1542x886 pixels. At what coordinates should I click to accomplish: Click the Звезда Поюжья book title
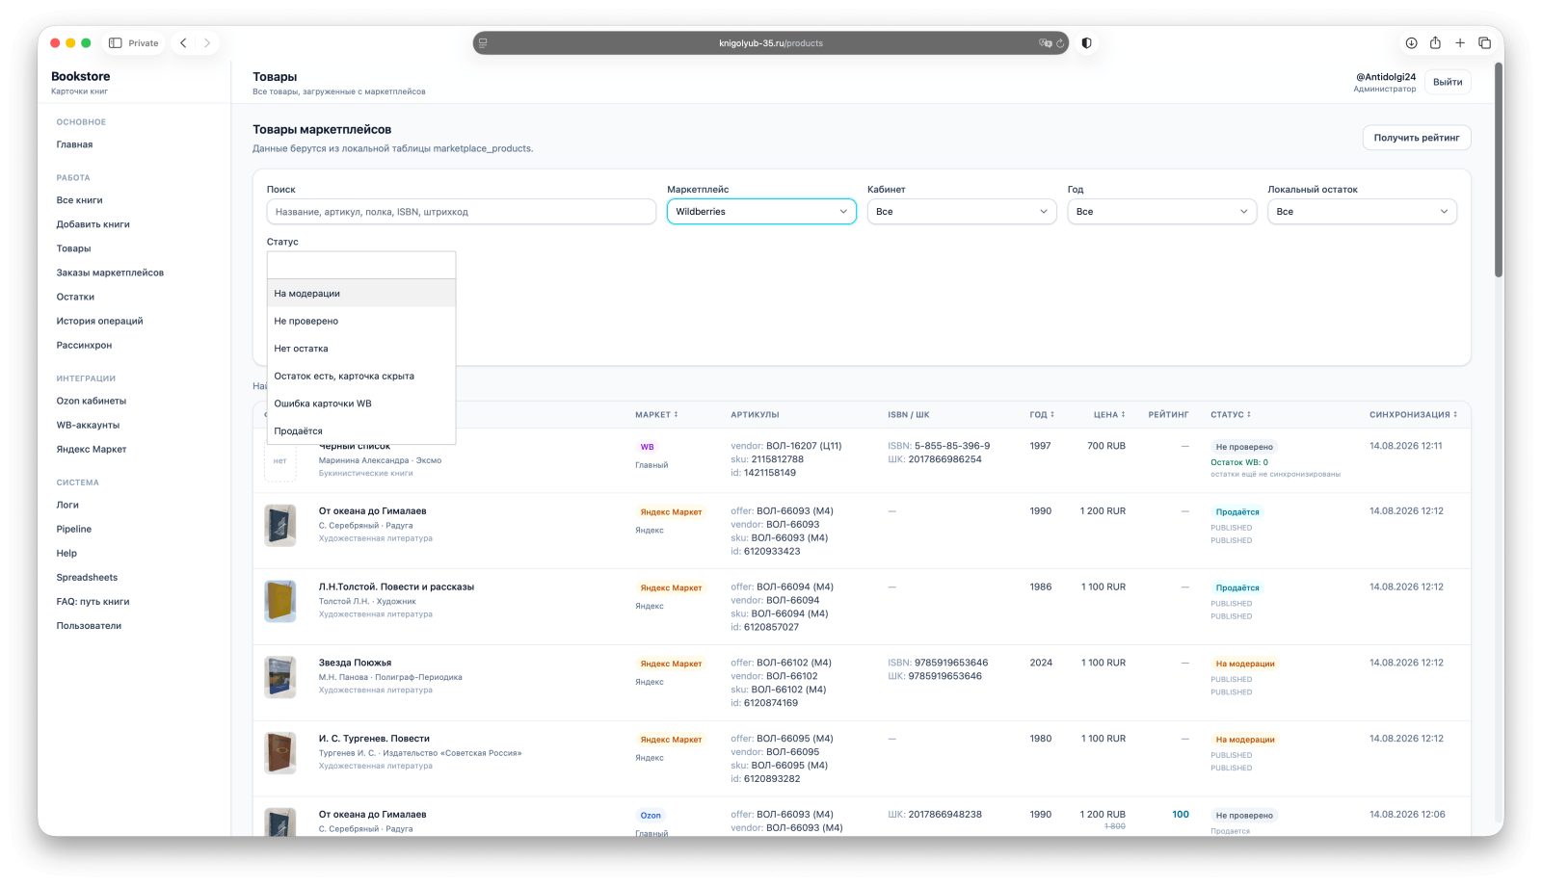[355, 663]
